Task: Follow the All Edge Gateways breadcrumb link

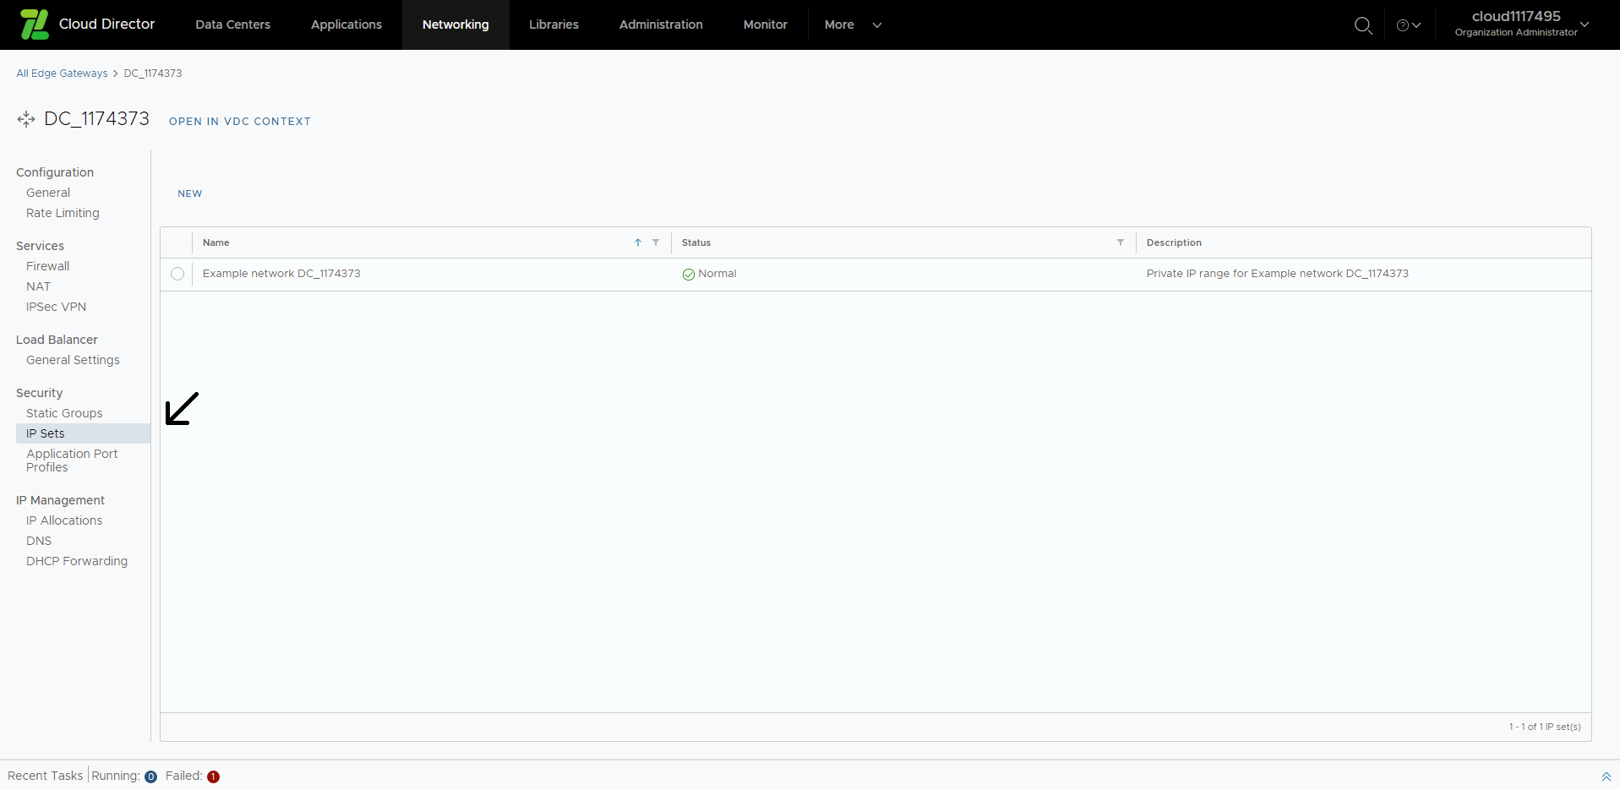Action: [63, 74]
